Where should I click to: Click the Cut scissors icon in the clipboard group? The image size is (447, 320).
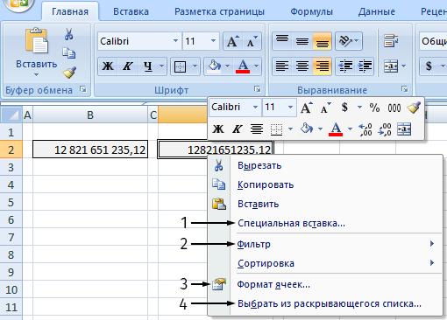(68, 34)
